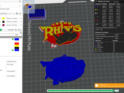Enable the Recorrido display checkbox
Screen dimensions: 124x93
[x=114, y=43]
